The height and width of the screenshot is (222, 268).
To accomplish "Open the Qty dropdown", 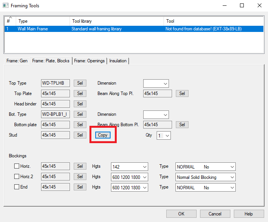I will tap(164, 135).
